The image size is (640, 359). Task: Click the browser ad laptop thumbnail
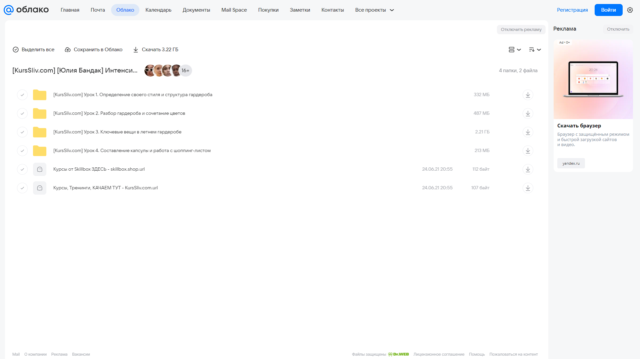[593, 80]
